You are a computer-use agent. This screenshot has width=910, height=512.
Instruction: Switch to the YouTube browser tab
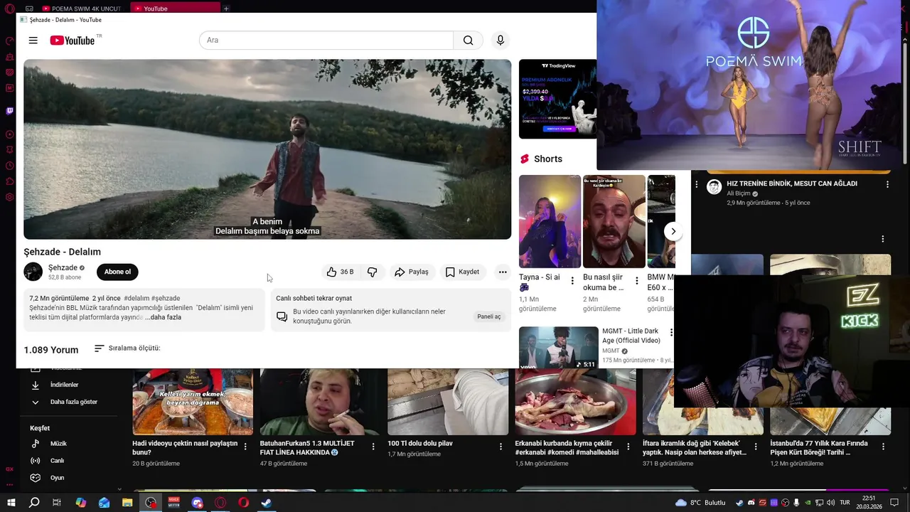174,9
